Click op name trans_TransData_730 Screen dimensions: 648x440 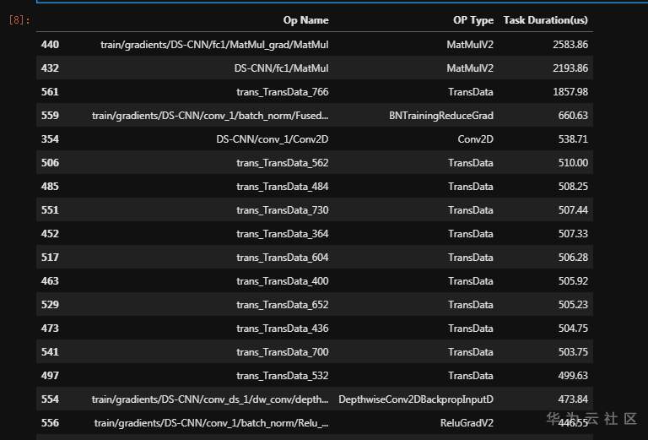click(283, 210)
